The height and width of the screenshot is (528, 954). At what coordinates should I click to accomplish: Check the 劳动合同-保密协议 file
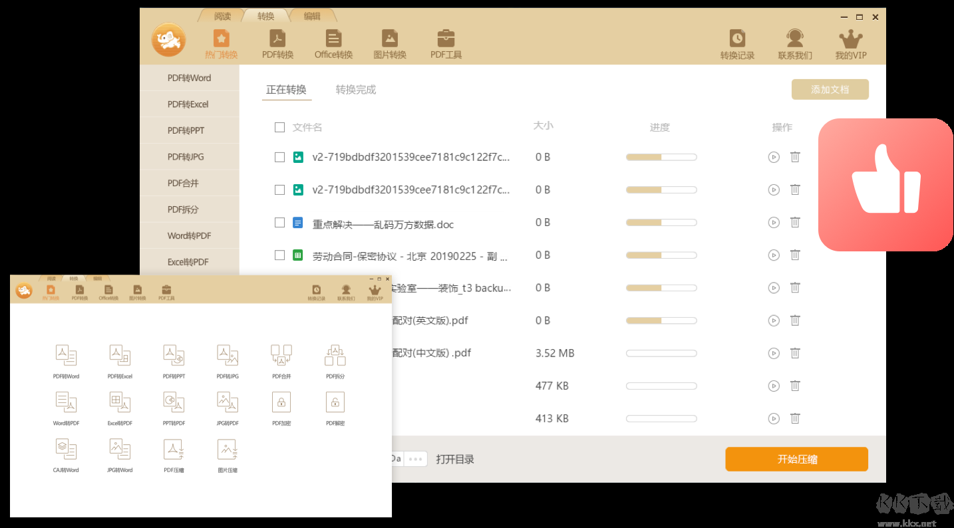click(279, 255)
